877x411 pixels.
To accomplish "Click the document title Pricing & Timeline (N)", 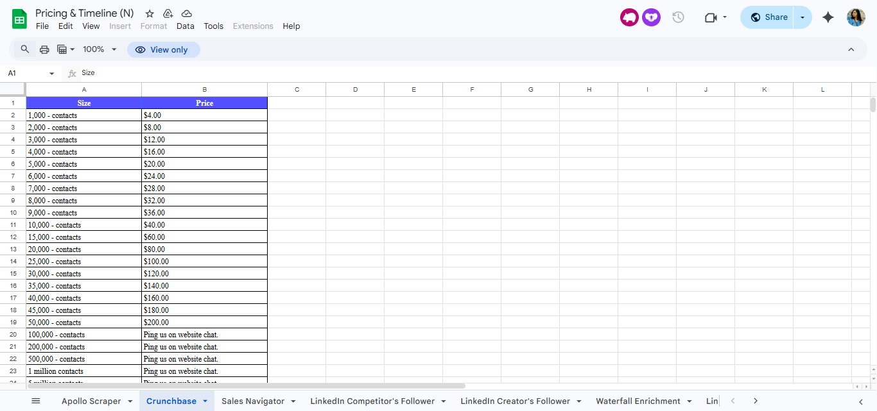I will point(85,13).
